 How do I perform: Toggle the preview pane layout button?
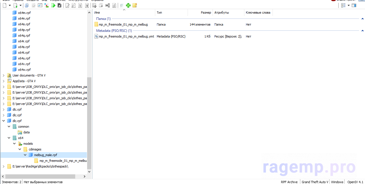354,5
